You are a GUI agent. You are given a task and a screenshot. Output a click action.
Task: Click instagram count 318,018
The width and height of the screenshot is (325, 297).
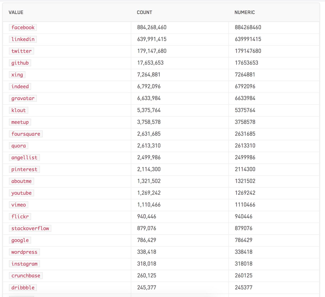pos(147,264)
